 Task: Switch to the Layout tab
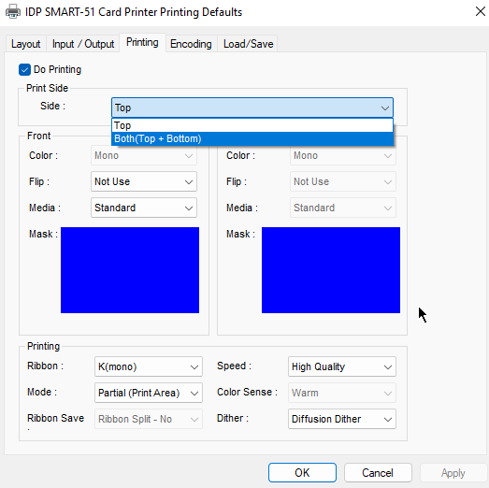click(25, 44)
